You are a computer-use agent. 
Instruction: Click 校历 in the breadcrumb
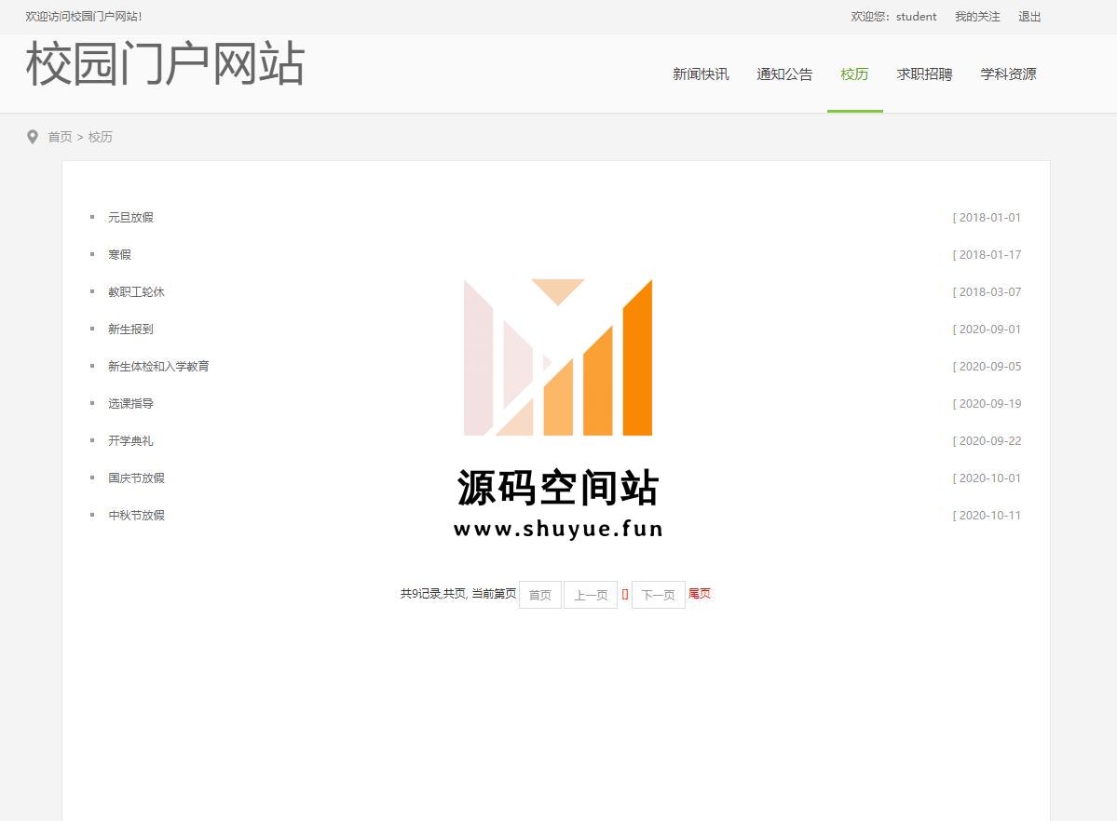101,137
